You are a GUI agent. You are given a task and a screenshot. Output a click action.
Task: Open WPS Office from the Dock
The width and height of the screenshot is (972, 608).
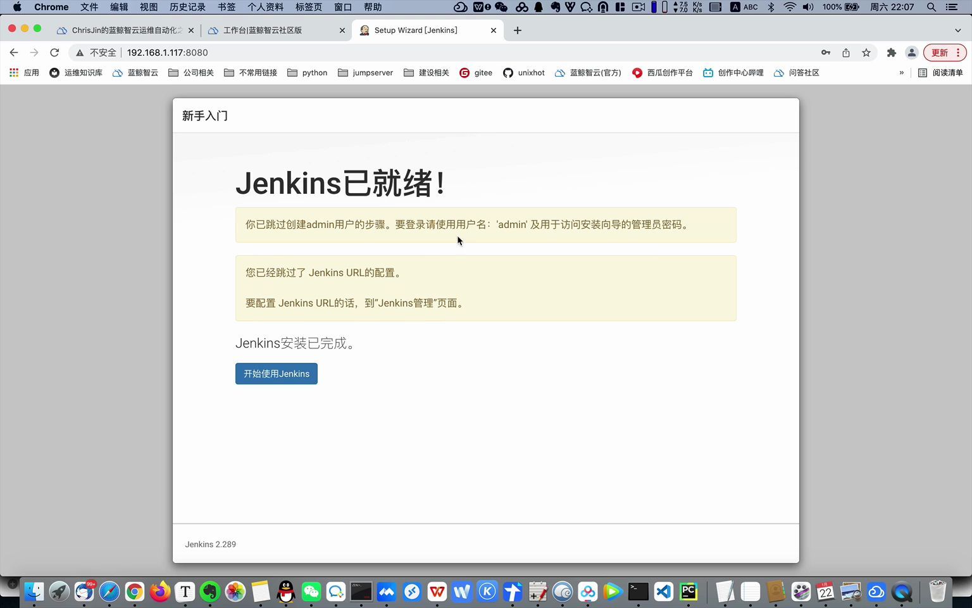[x=437, y=592]
